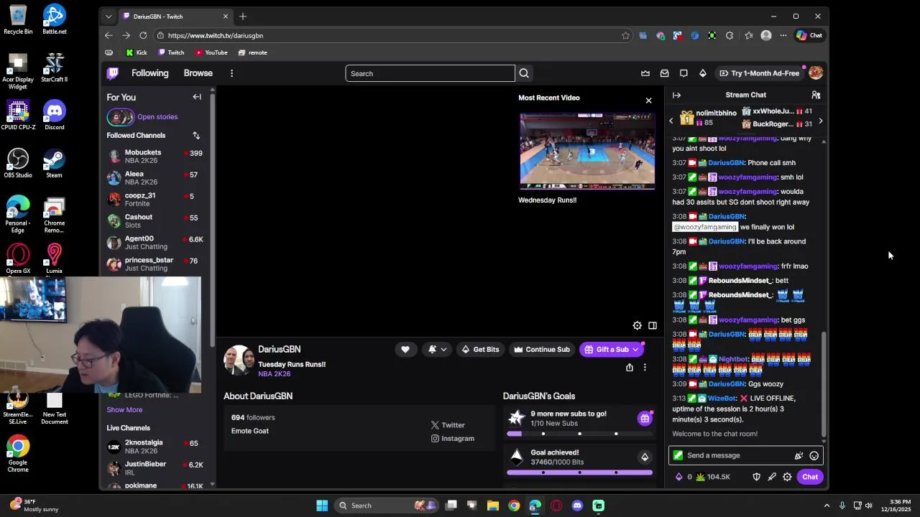
Task: Open browser extensions puzzle icon
Action: (730, 35)
